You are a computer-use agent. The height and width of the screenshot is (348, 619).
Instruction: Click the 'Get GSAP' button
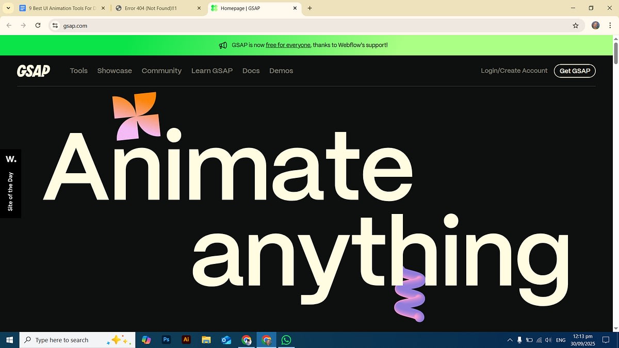click(x=575, y=71)
